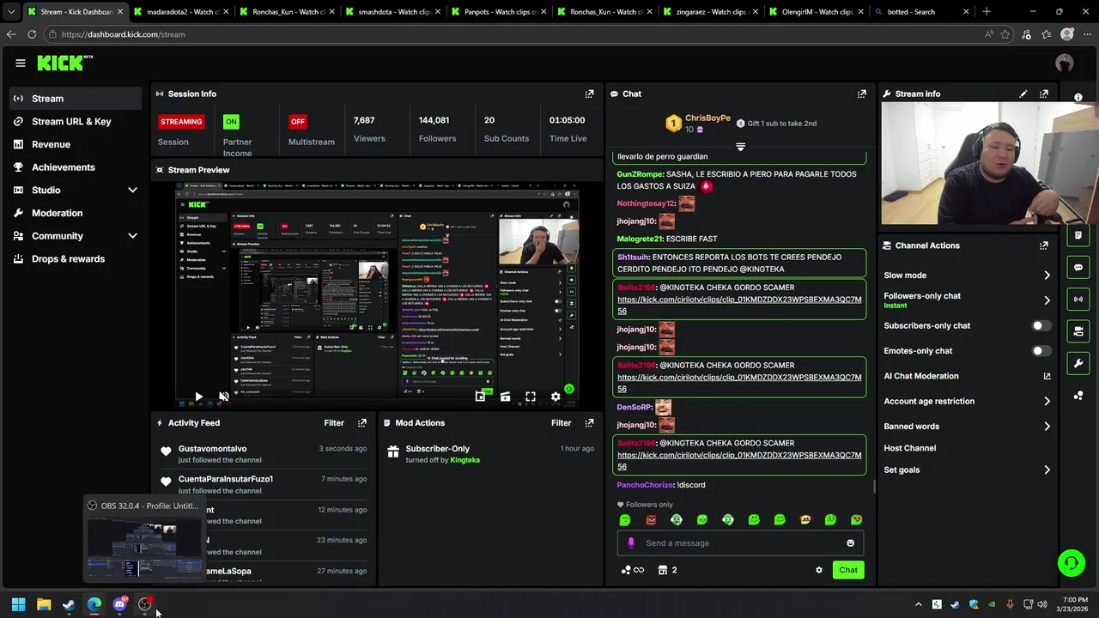
Task: Toggle the Multistream OFF badge
Action: tap(298, 122)
